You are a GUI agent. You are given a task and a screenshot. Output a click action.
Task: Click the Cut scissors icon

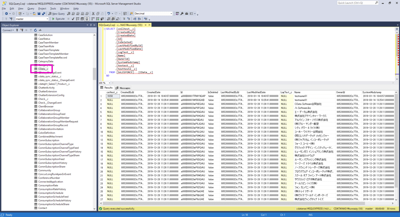[x=93, y=14]
